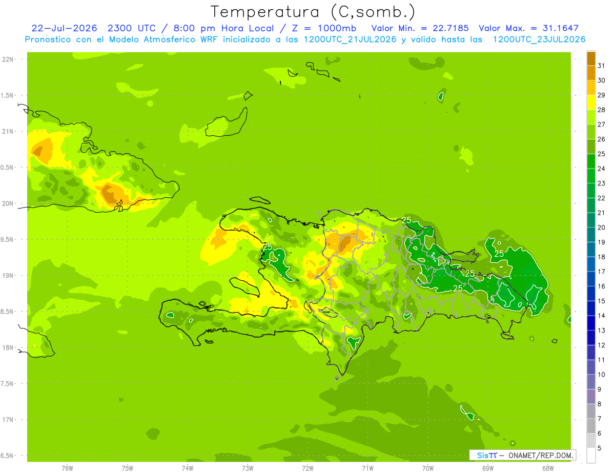Click the gray legend swatch between 6 and 7
This screenshot has width=615, height=475.
coord(591,426)
